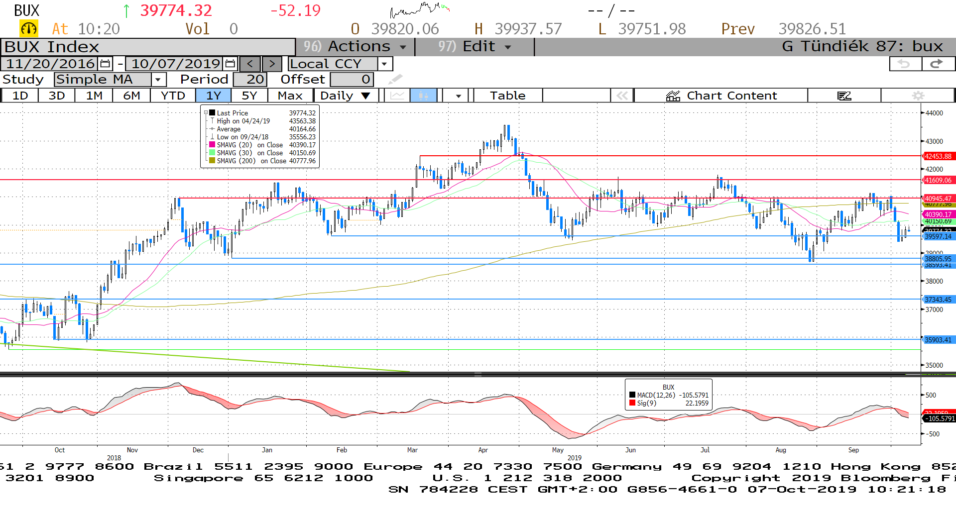Collapse panel with double left chevron
Viewport: 956px width, 517px height.
coord(622,96)
